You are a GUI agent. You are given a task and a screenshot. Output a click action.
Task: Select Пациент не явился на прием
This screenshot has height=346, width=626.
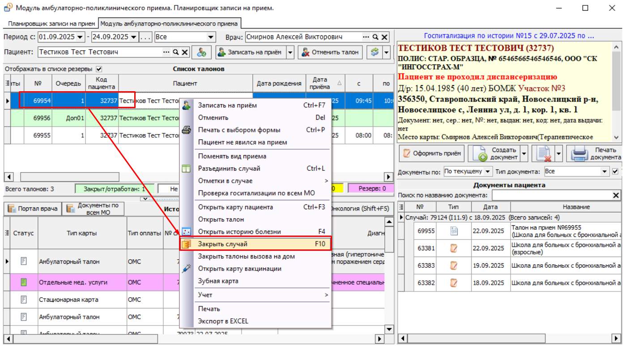pos(256,142)
